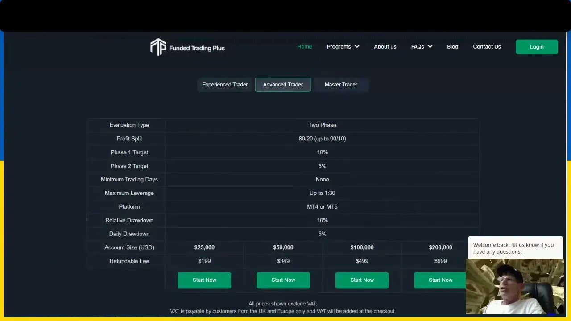Open the Home nav link

pos(305,46)
